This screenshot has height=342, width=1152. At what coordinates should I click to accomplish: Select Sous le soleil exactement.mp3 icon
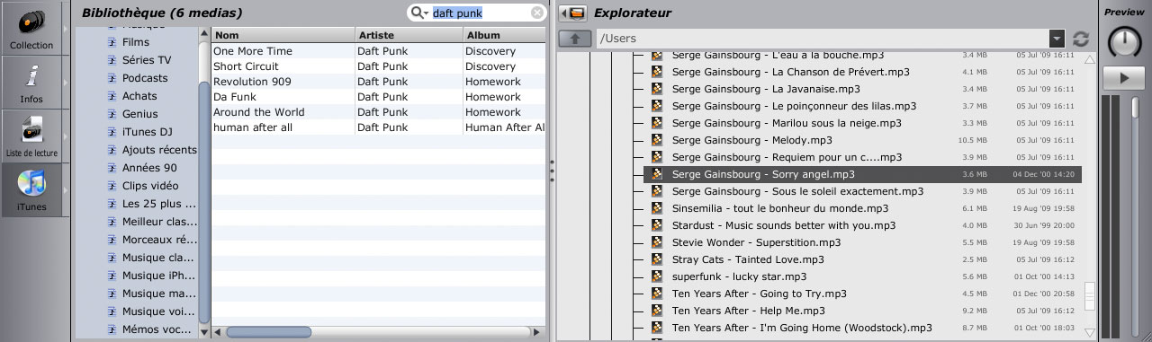(658, 191)
